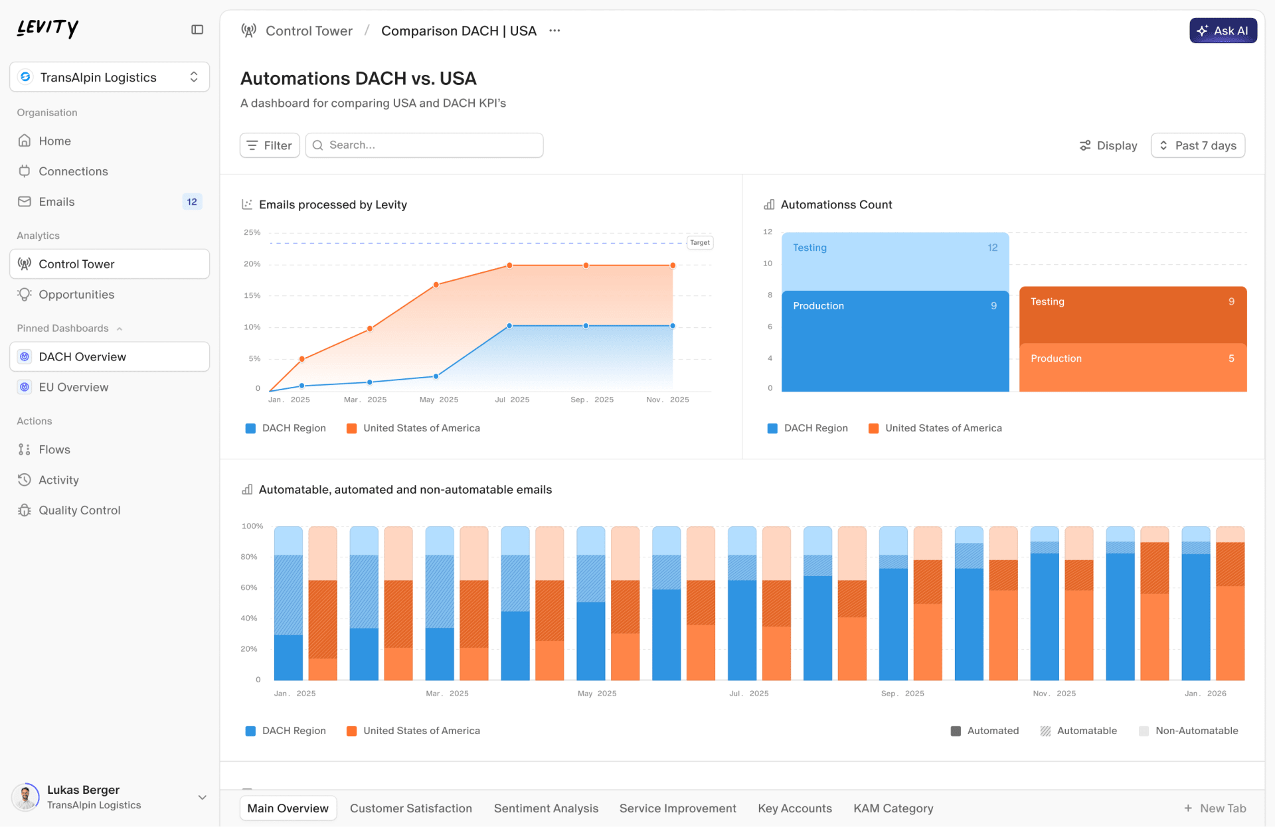
Task: Open Quality Control from the sidebar
Action: click(25, 510)
